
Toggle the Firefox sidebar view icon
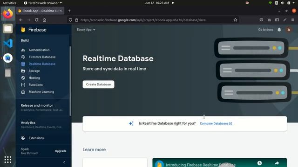[277, 20]
